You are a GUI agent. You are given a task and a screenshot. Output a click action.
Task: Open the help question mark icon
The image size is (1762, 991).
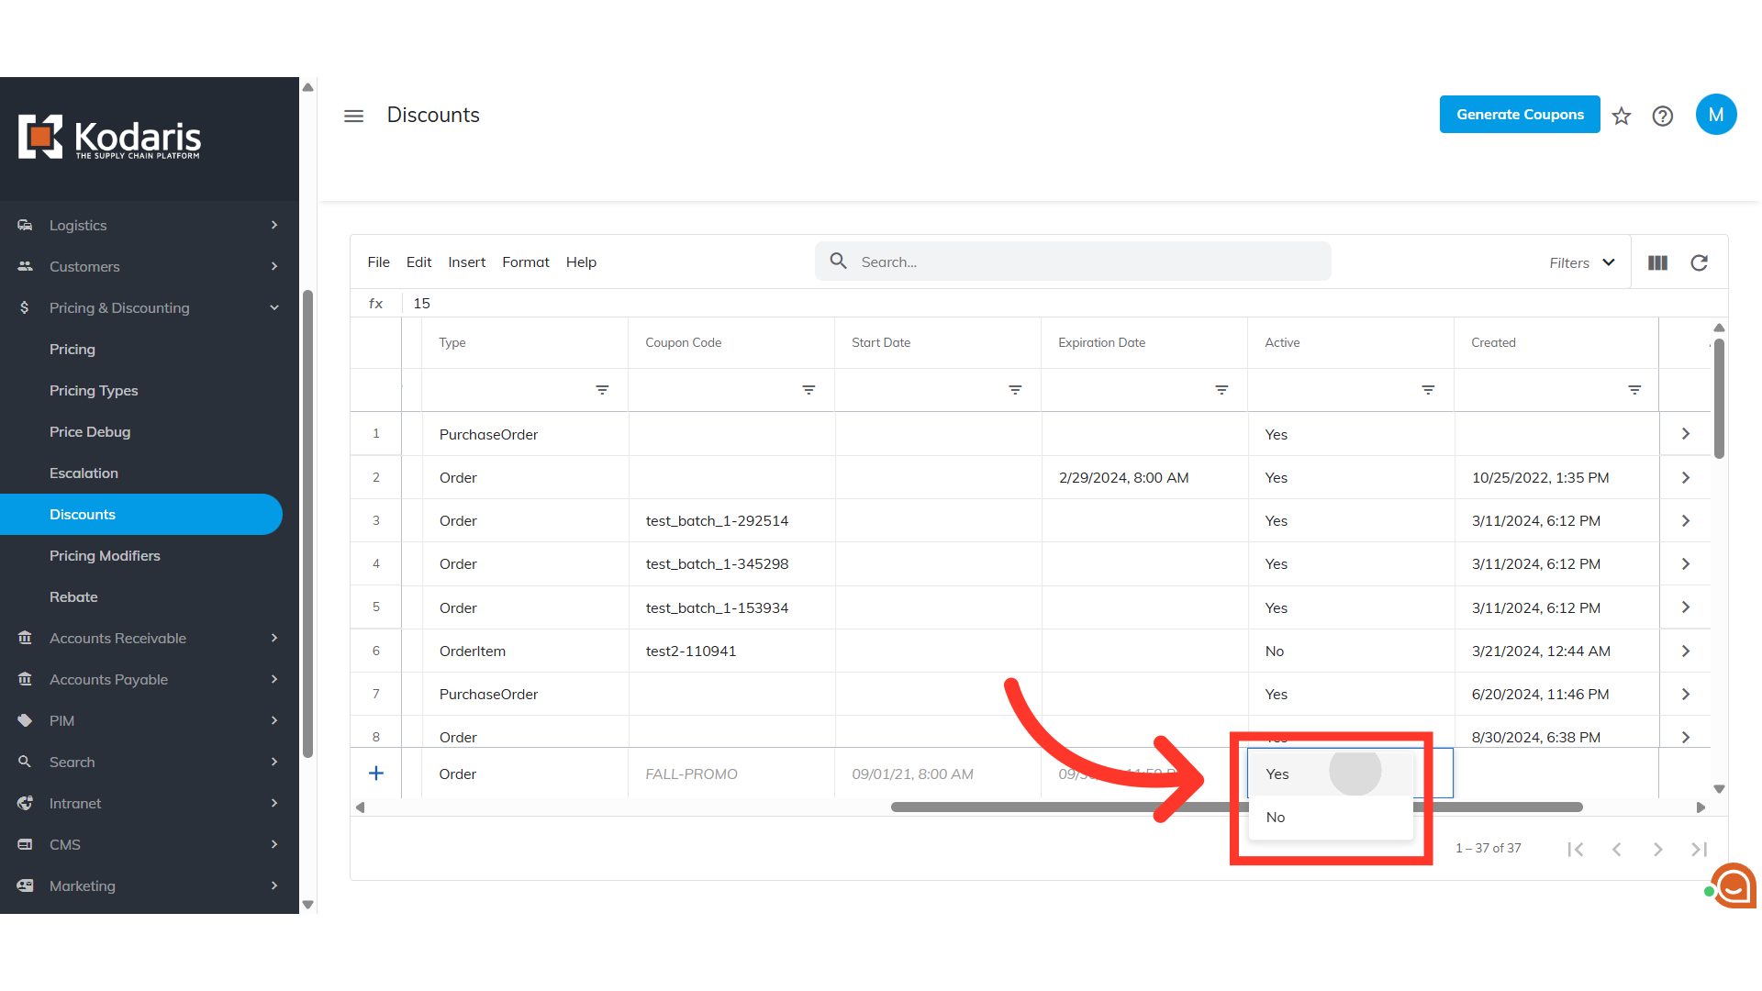click(1662, 116)
